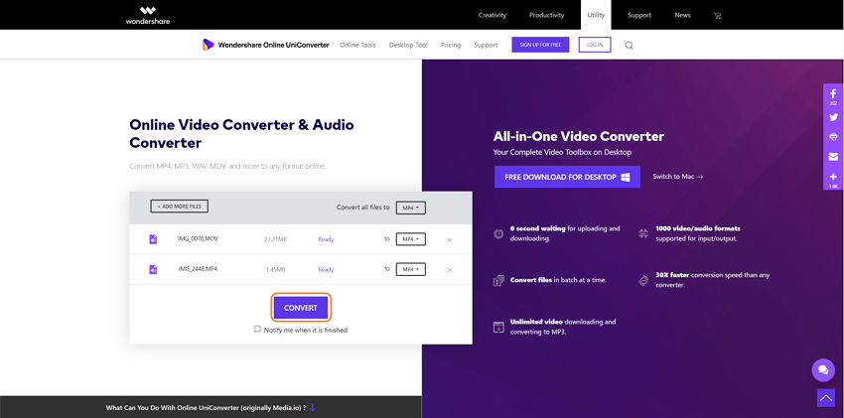Open the chat support bubble icon
Image resolution: width=844 pixels, height=418 pixels.
point(822,370)
